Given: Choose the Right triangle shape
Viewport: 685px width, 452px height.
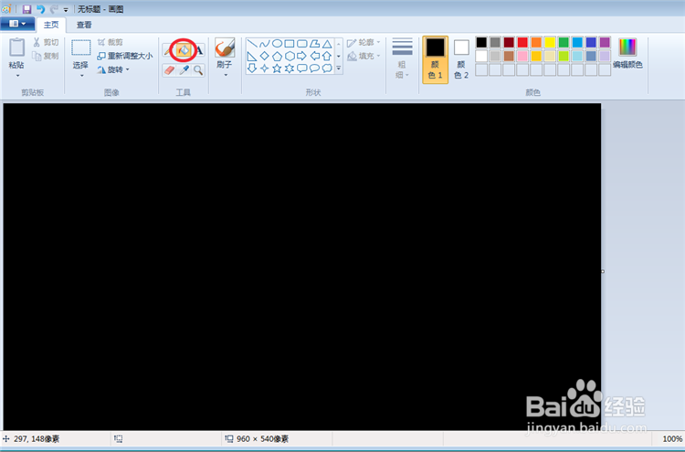Looking at the screenshot, I should (x=252, y=56).
